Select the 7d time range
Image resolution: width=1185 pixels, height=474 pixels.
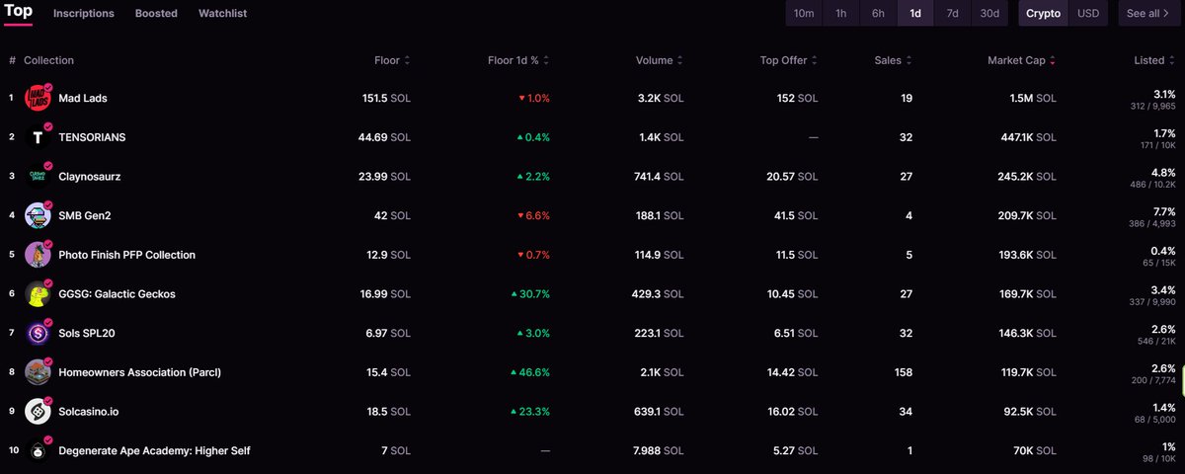pos(952,14)
